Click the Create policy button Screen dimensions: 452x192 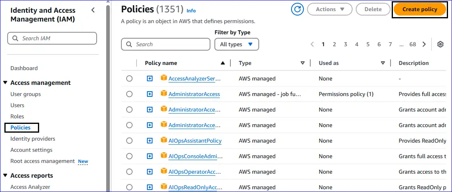pyautogui.click(x=420, y=9)
